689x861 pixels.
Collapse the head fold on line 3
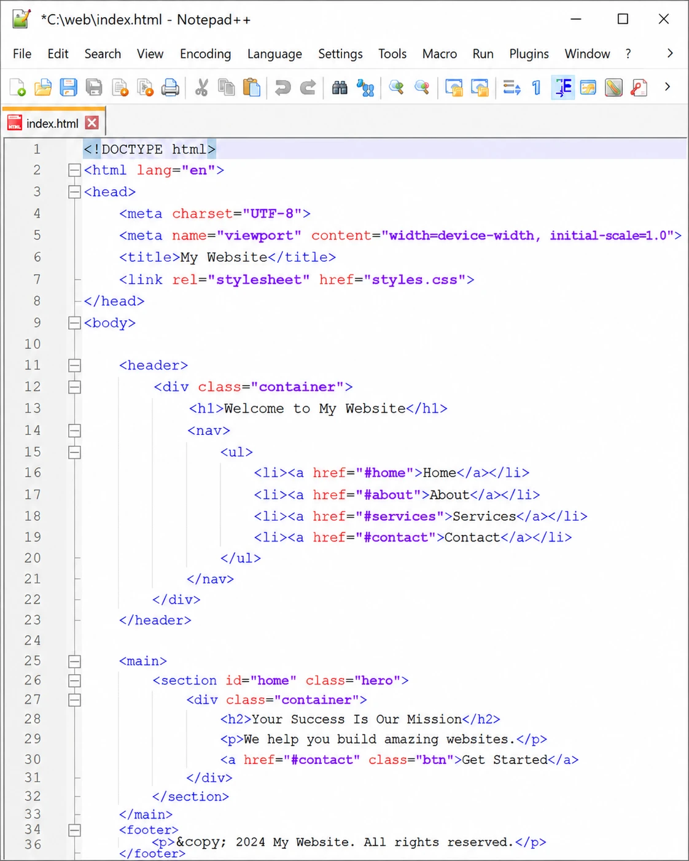tap(74, 192)
